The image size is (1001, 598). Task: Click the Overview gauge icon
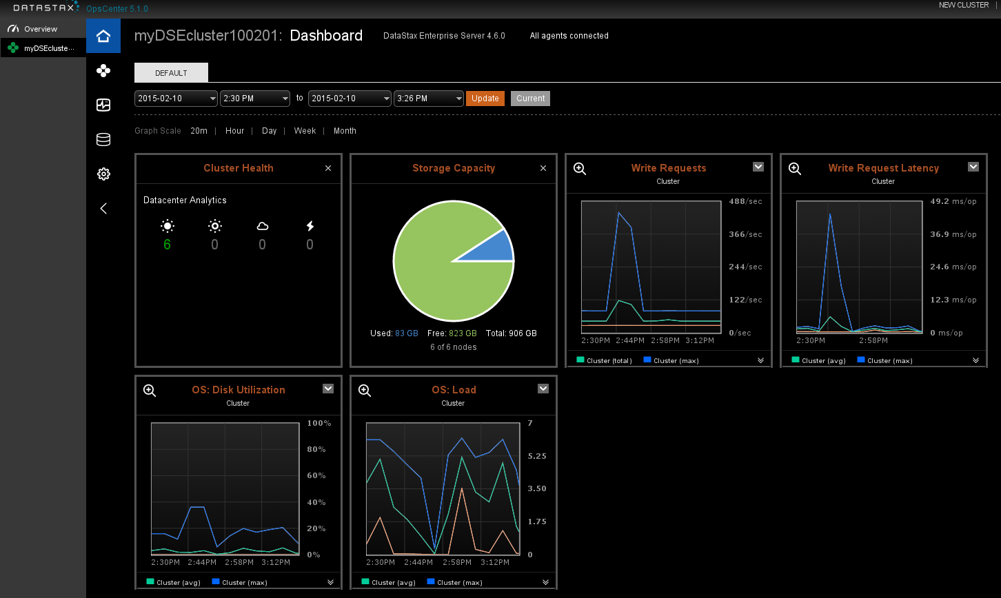click(12, 29)
